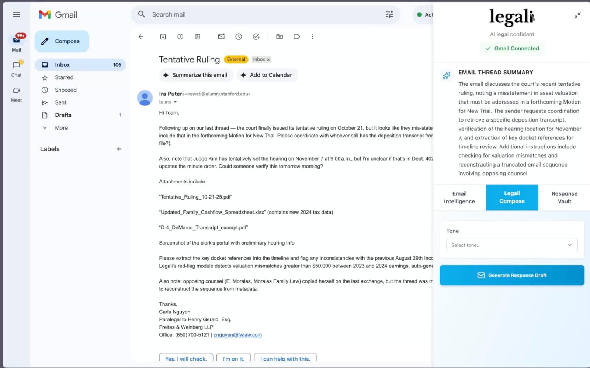590x368 pixels.
Task: Mark the email as unread
Action: click(x=221, y=36)
